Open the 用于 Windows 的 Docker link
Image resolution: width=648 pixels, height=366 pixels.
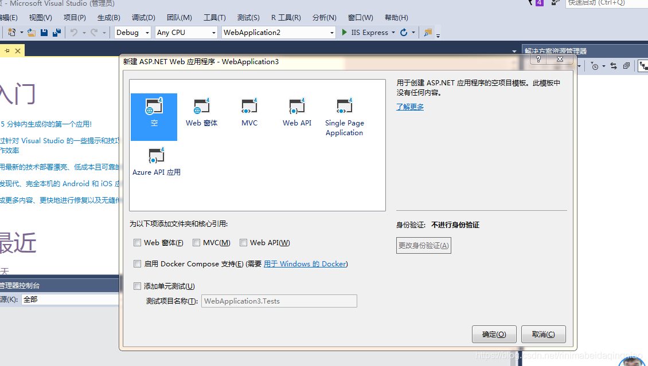click(305, 263)
